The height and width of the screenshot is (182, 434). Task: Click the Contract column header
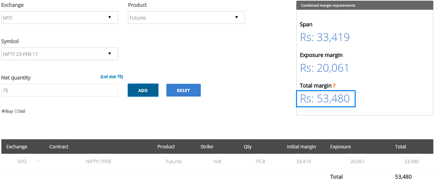pyautogui.click(x=59, y=147)
